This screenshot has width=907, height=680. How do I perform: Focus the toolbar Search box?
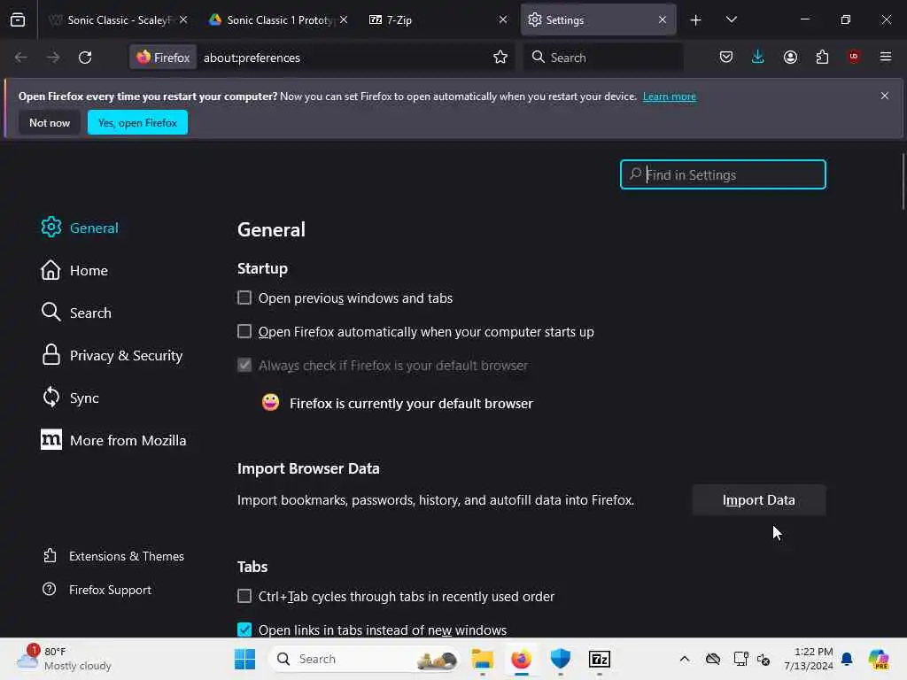tap(603, 58)
